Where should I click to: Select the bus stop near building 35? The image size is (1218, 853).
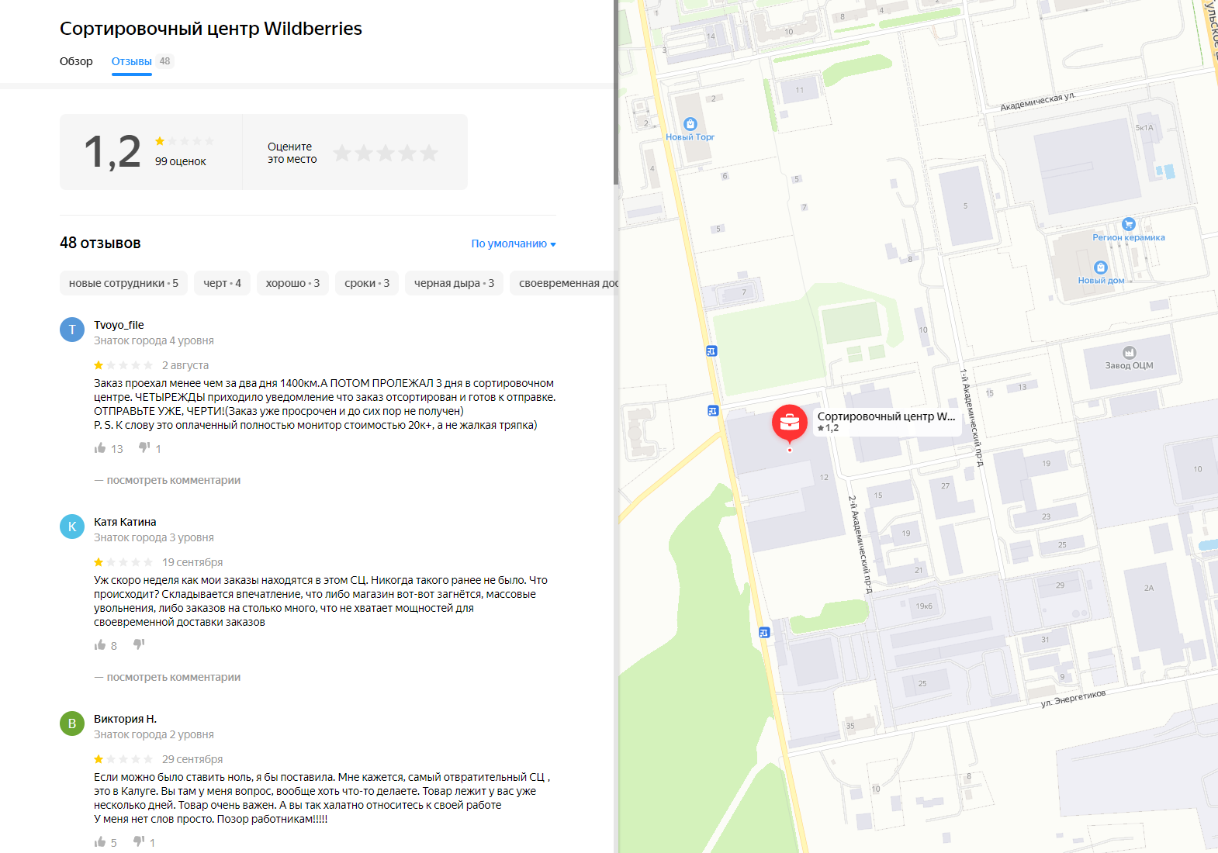(x=764, y=633)
